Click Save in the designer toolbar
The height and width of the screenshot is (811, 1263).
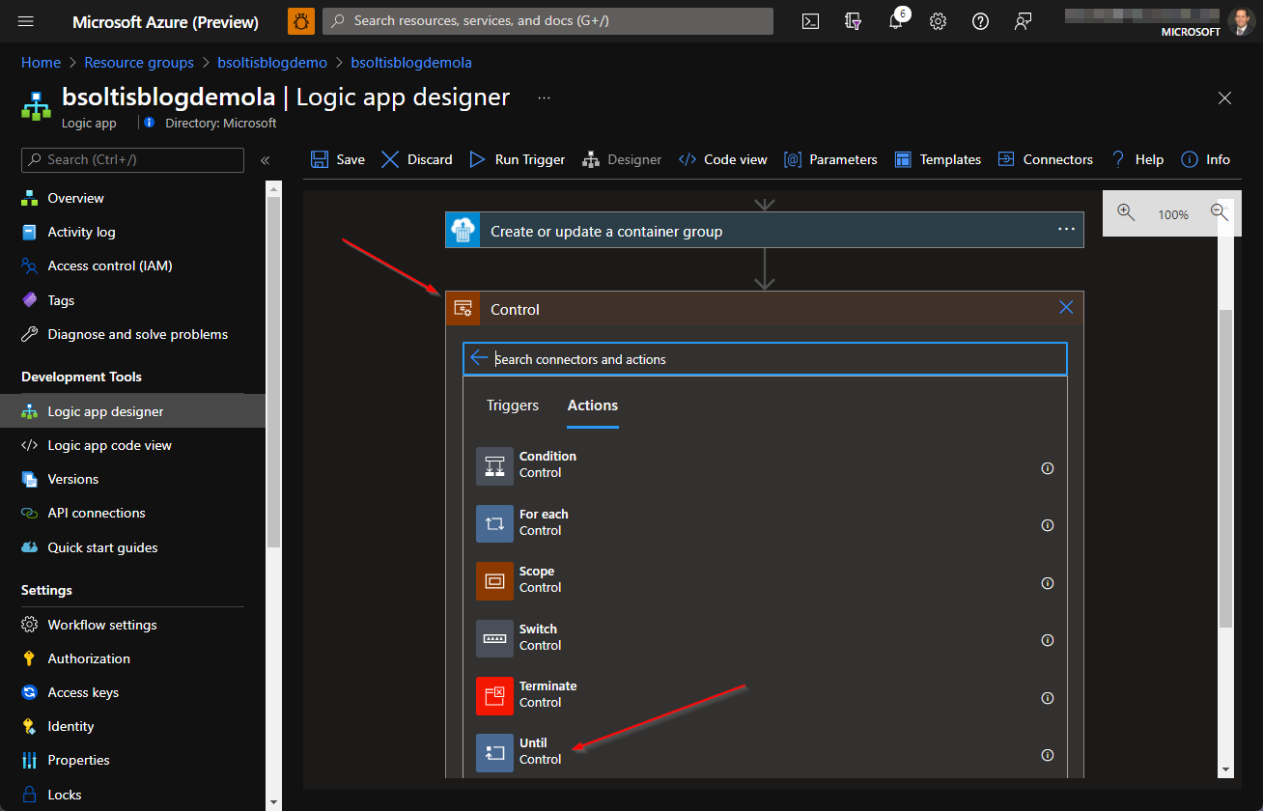pos(338,159)
